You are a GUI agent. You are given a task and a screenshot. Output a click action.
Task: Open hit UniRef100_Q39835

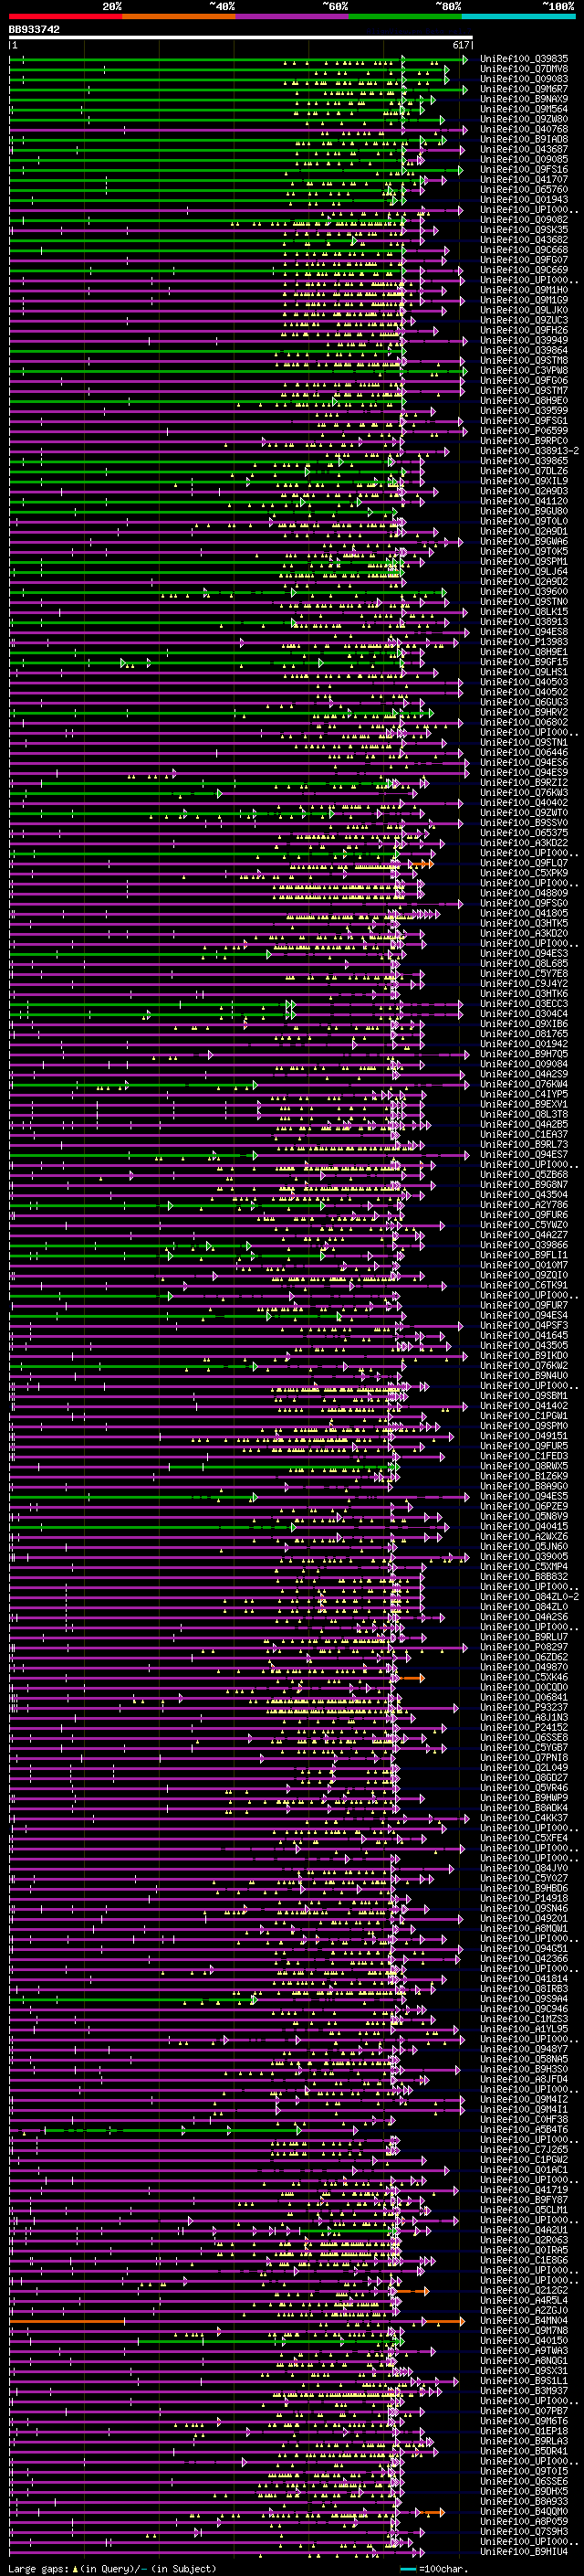[524, 59]
